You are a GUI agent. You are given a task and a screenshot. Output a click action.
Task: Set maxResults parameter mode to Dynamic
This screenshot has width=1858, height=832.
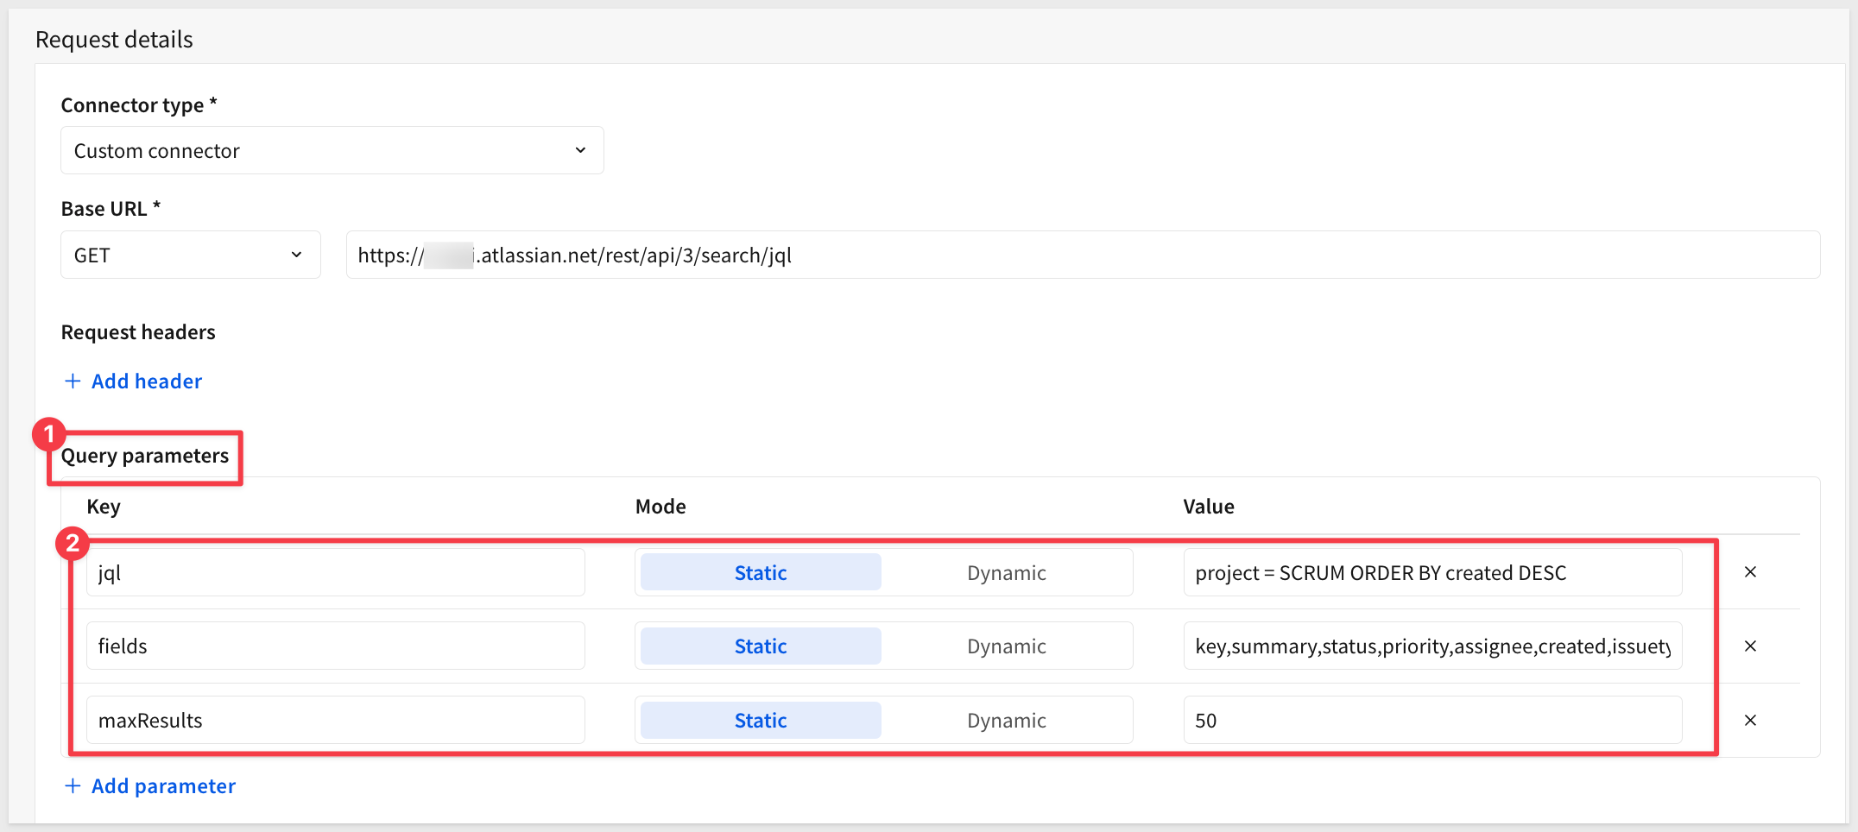coord(1006,721)
